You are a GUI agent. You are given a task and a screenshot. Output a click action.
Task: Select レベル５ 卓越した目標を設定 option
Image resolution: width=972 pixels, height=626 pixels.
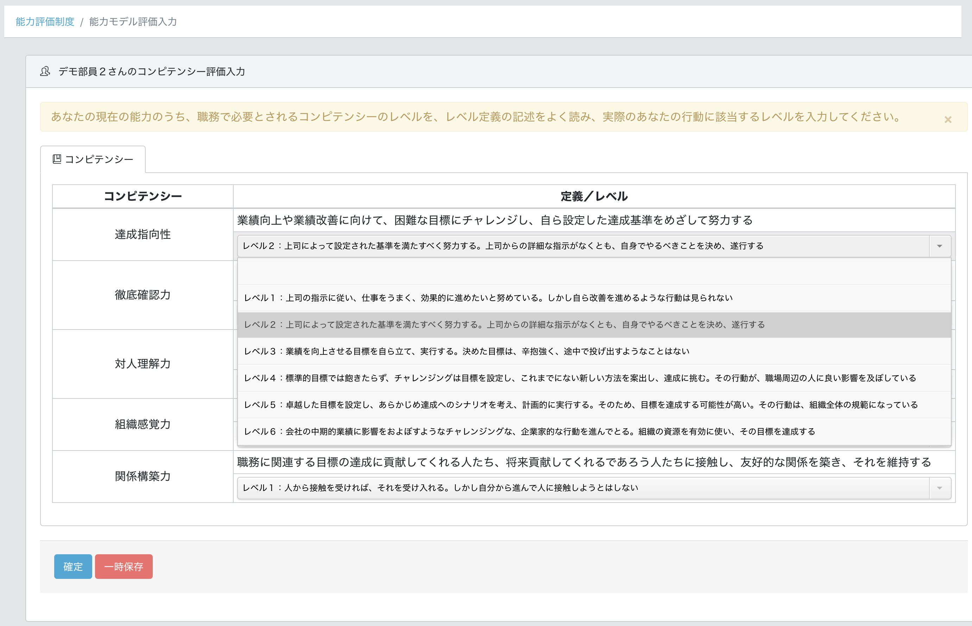pos(594,405)
